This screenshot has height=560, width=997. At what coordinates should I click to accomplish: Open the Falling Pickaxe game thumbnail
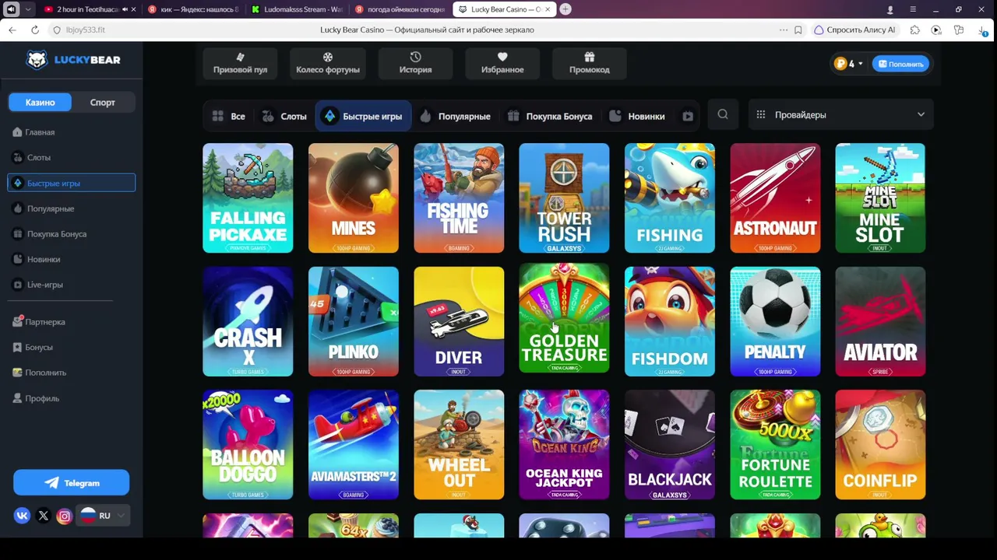pyautogui.click(x=248, y=198)
